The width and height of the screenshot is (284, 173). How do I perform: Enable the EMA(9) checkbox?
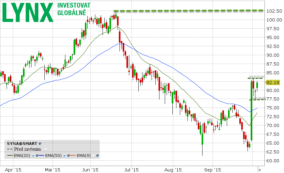(93, 156)
